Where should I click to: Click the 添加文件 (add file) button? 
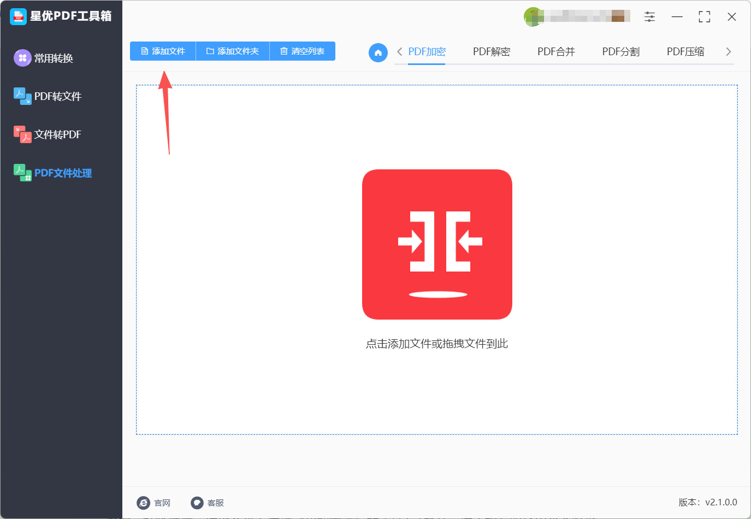point(163,51)
